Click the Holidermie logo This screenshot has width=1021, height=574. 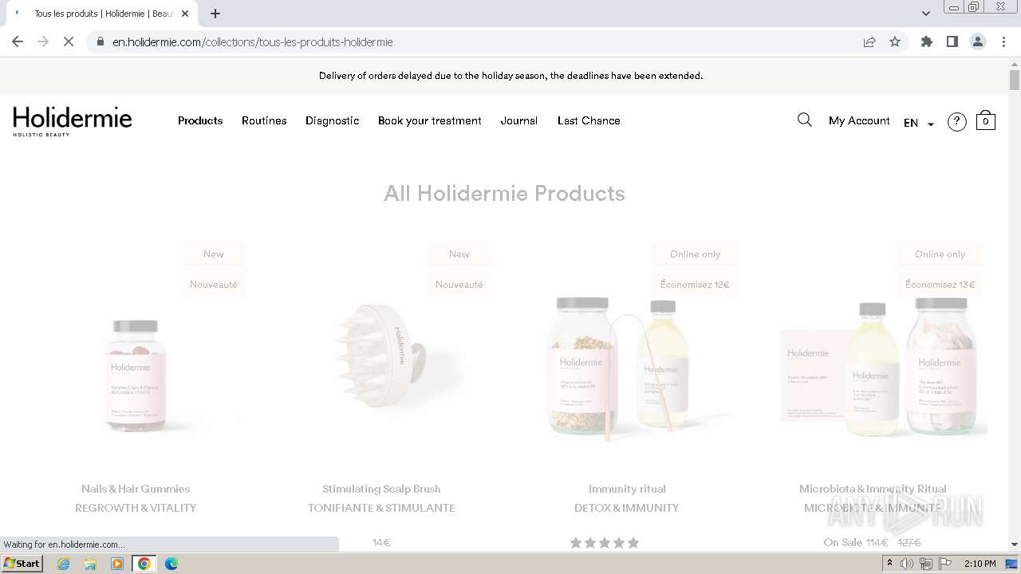pos(73,121)
